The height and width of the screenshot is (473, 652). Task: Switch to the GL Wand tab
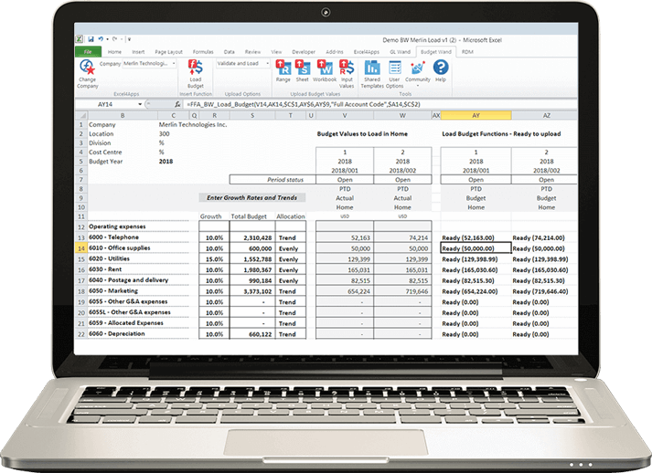400,52
